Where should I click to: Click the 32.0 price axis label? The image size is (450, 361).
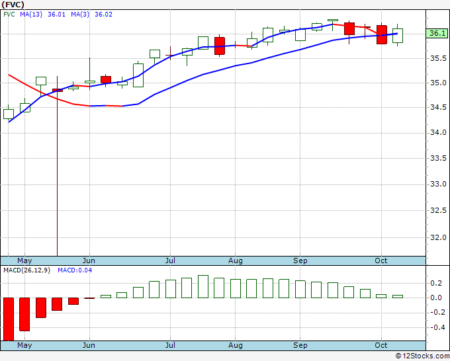[438, 237]
